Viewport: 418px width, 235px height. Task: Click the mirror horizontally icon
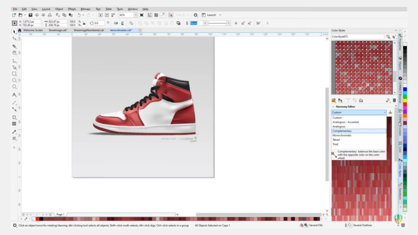point(116,23)
